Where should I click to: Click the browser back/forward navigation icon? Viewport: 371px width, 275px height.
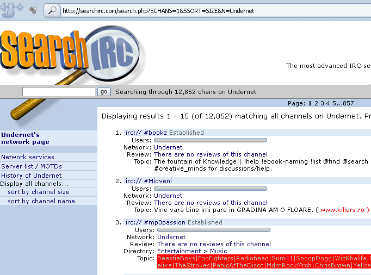(x=11, y=10)
